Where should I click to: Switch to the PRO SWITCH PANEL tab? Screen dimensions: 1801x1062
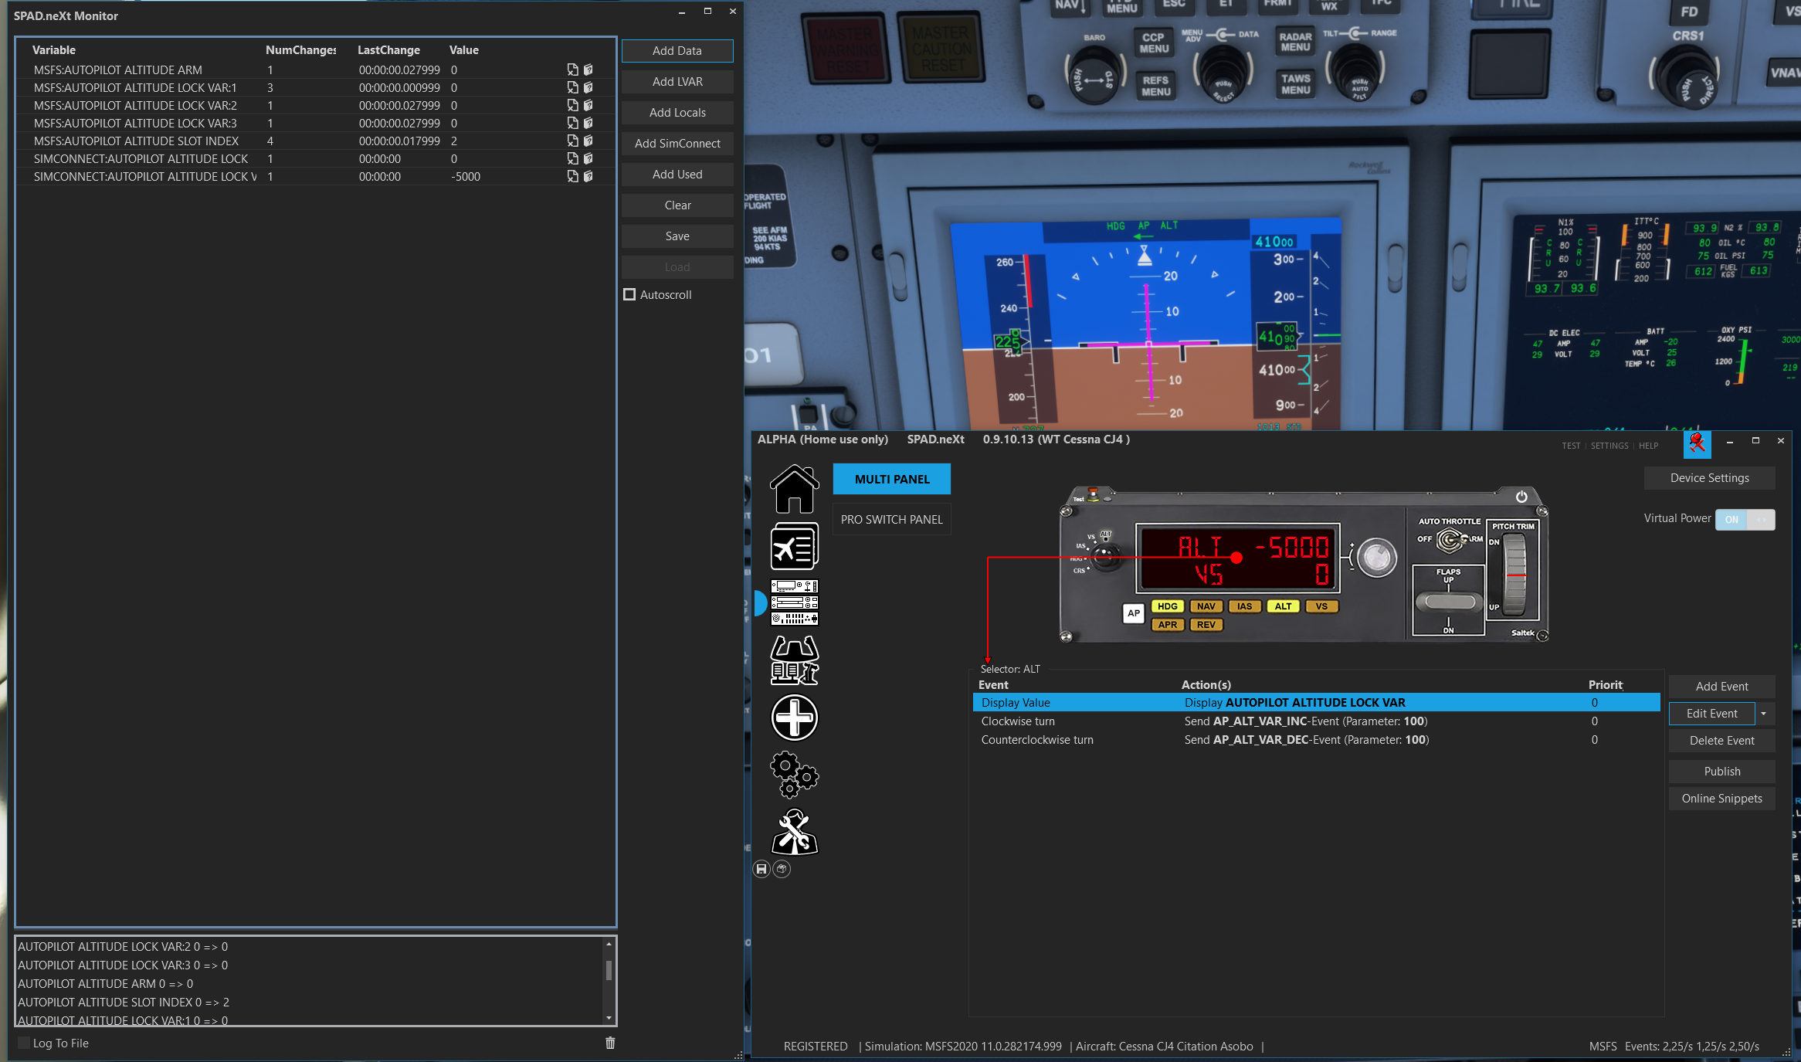click(892, 519)
